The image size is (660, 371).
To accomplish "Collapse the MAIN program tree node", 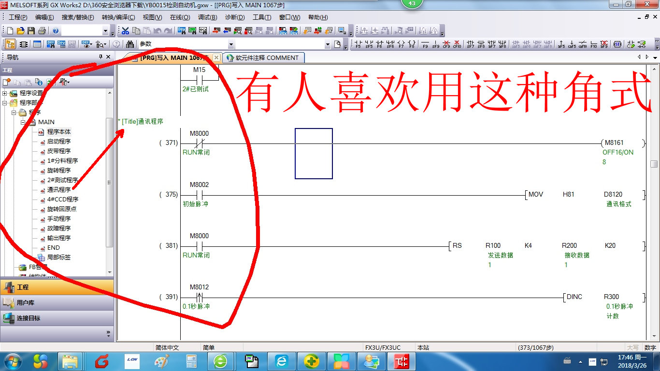I will coord(23,122).
